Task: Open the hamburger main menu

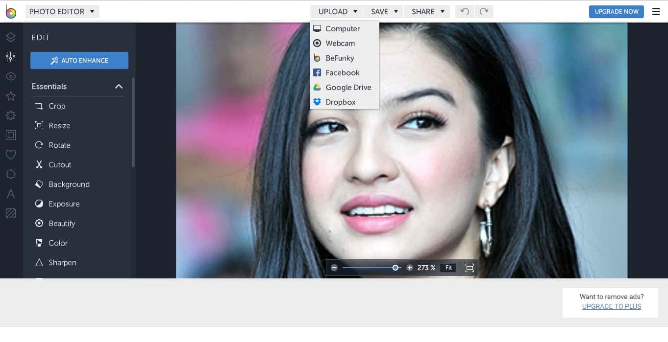Action: (656, 12)
